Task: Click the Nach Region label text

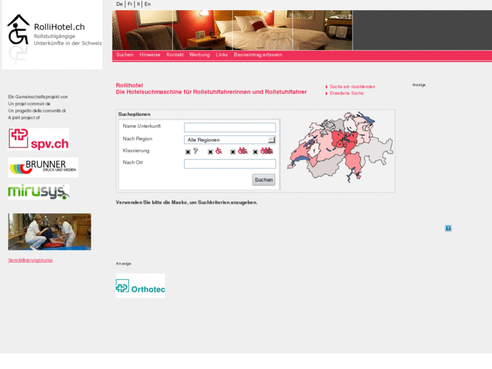Action: 137,139
